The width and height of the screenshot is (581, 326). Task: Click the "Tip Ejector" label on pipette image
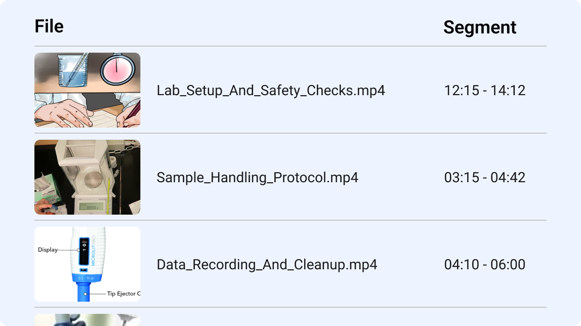pyautogui.click(x=123, y=294)
